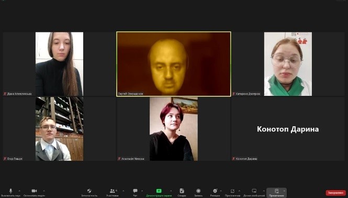Click Егор's video tile with shelves
348x198 pixels.
pos(60,129)
